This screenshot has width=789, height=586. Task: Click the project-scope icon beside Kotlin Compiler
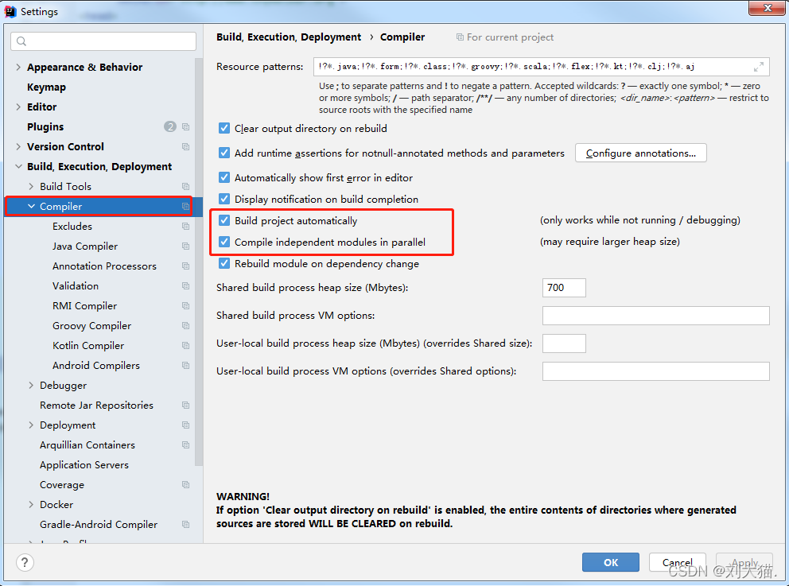point(185,346)
